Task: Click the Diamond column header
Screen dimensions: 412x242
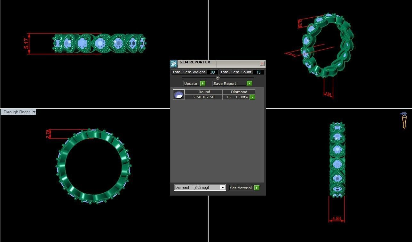Action: (x=239, y=92)
